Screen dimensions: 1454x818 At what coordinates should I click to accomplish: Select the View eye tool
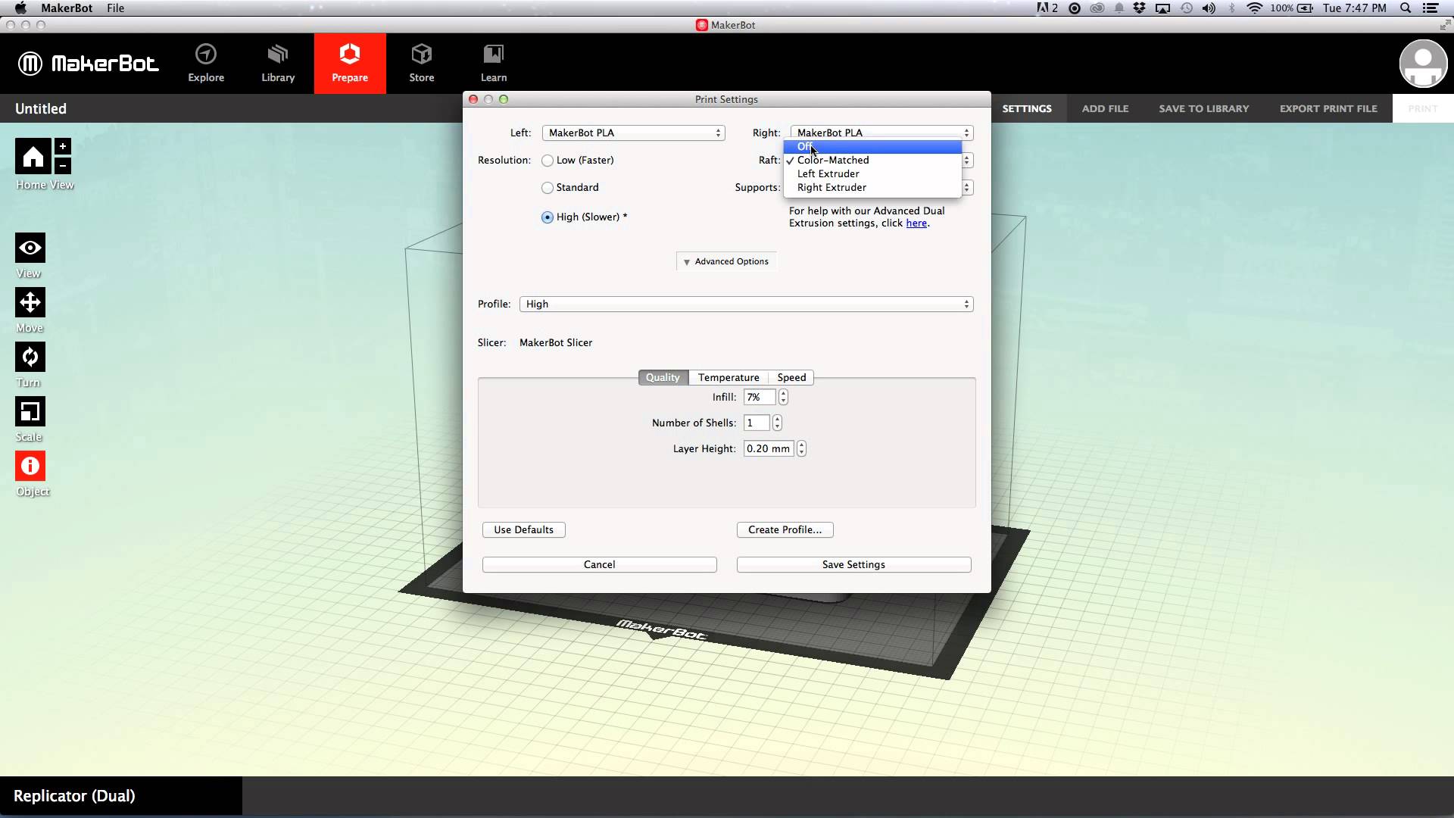tap(30, 248)
